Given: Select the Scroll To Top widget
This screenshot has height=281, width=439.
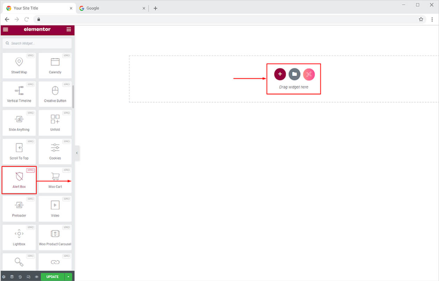Looking at the screenshot, I should [19, 151].
